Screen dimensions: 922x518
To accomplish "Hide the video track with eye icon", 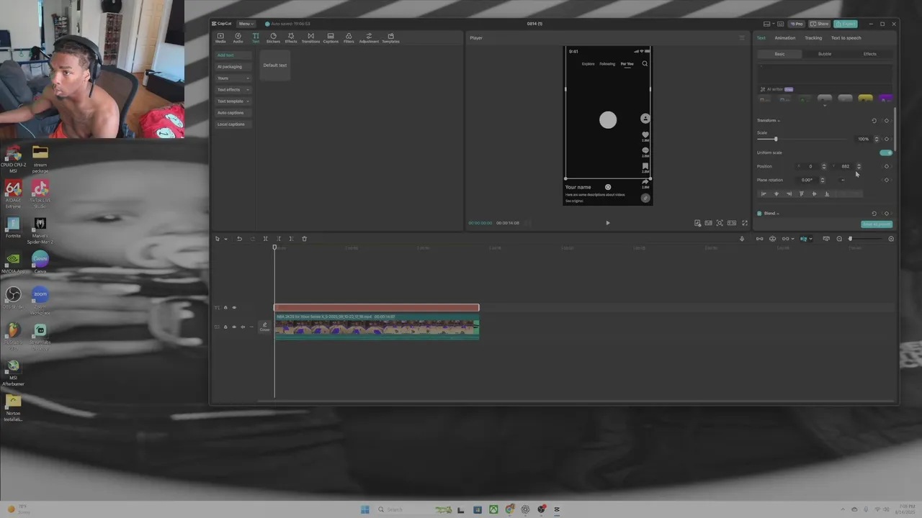I will pos(234,327).
